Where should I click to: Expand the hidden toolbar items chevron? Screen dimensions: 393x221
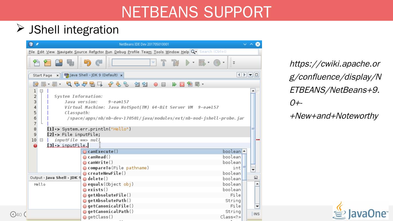click(x=234, y=62)
